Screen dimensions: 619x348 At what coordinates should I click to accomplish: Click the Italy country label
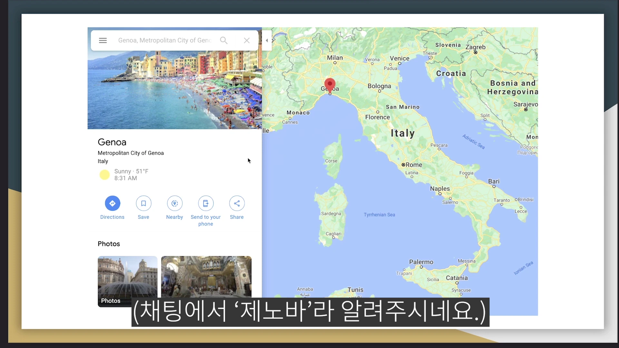pos(403,133)
